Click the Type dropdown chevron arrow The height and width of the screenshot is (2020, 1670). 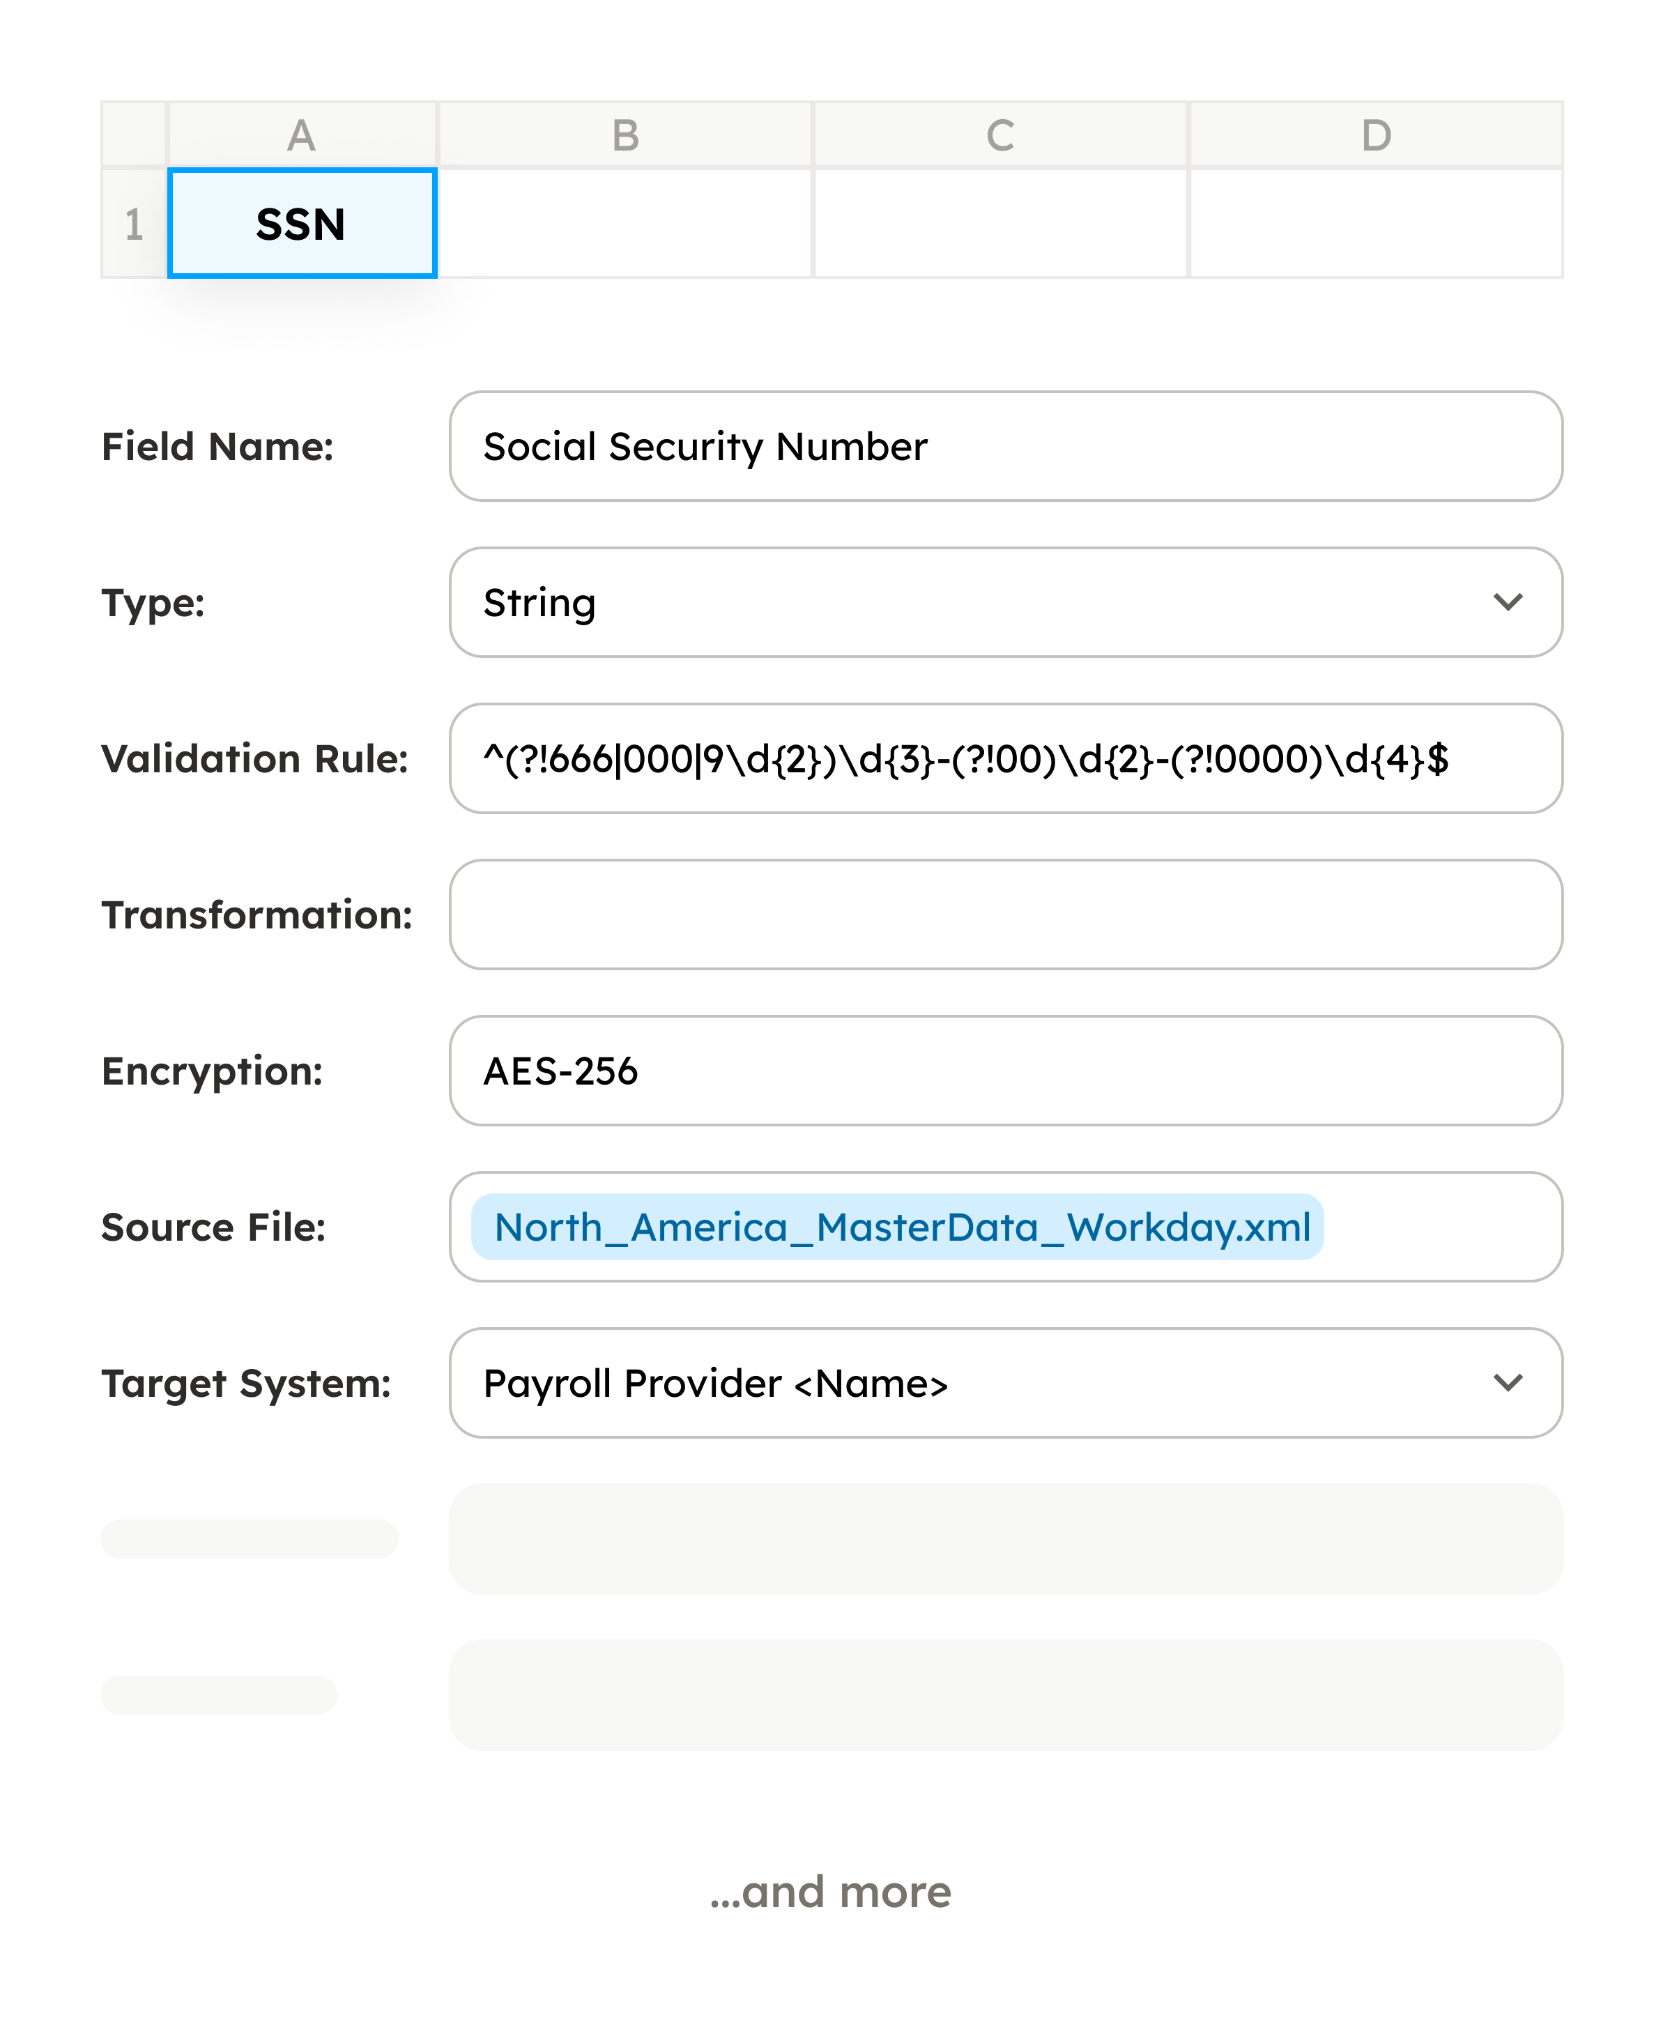click(1508, 603)
